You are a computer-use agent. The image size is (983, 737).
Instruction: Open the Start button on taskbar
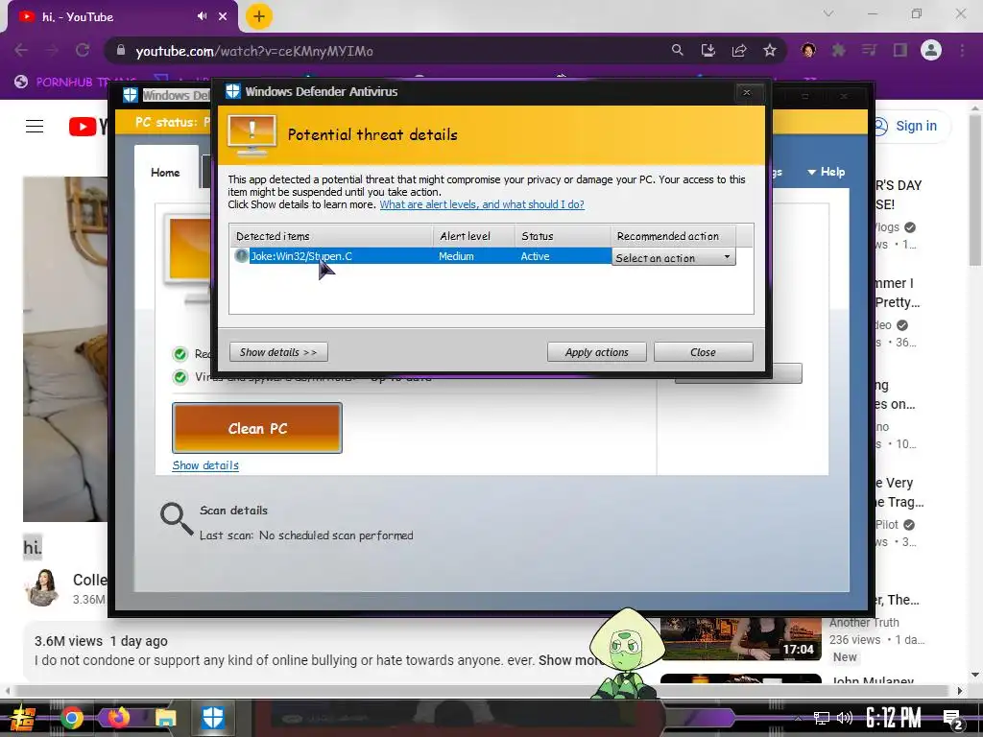(23, 718)
